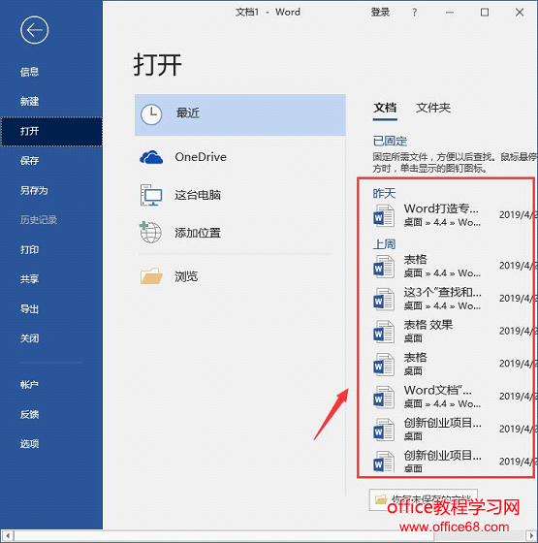This screenshot has height=543, width=538.
Task: Select 打开 in the sidebar
Action: [51, 131]
